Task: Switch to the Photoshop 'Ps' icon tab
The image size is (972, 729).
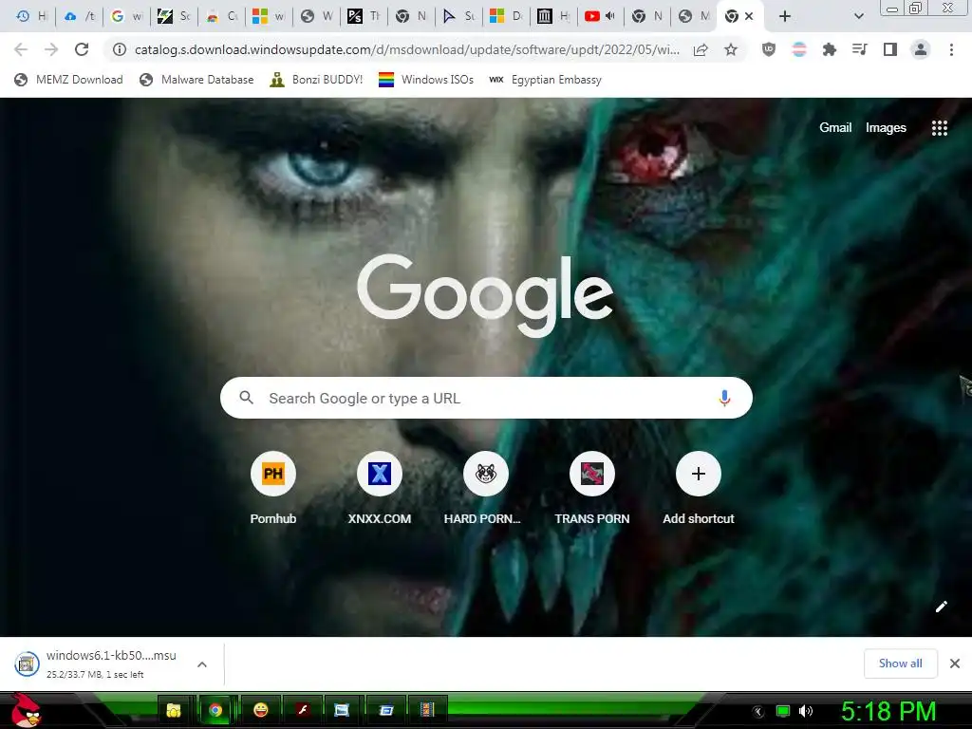Action: click(x=363, y=16)
